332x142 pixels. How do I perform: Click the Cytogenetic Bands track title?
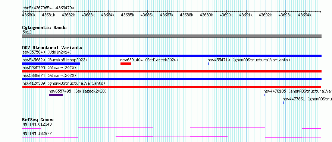pyautogui.click(x=44, y=28)
